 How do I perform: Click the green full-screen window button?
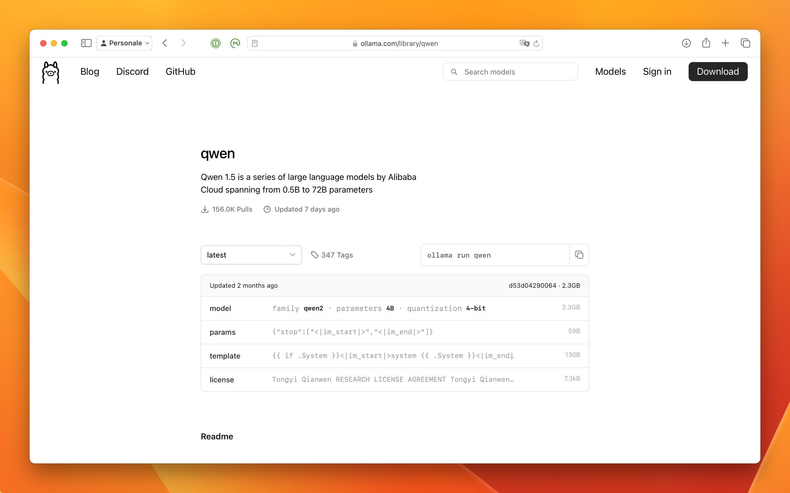pos(64,43)
